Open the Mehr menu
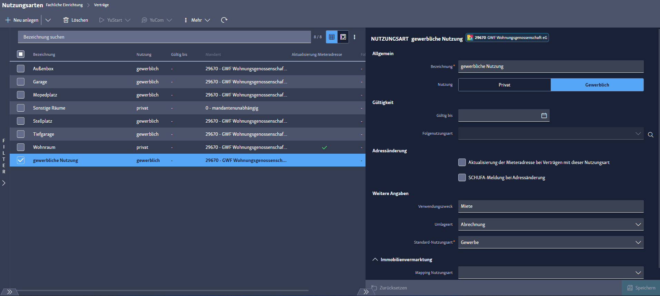The width and height of the screenshot is (660, 296). pos(197,20)
